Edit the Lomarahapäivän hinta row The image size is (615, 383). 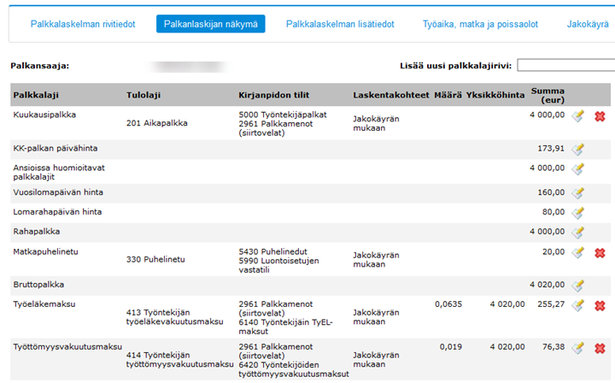578,213
